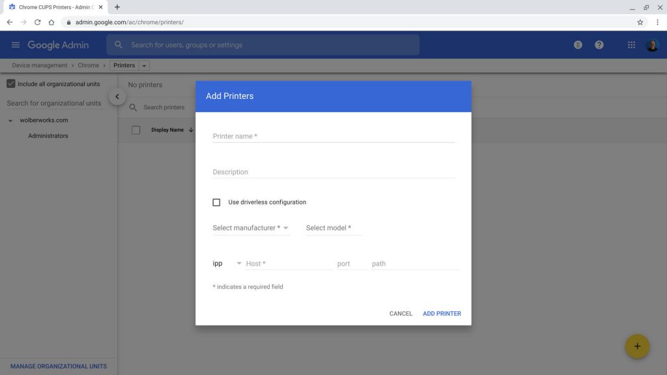This screenshot has width=667, height=375.
Task: Navigate to the Chrome breadcrumb
Action: pos(88,65)
